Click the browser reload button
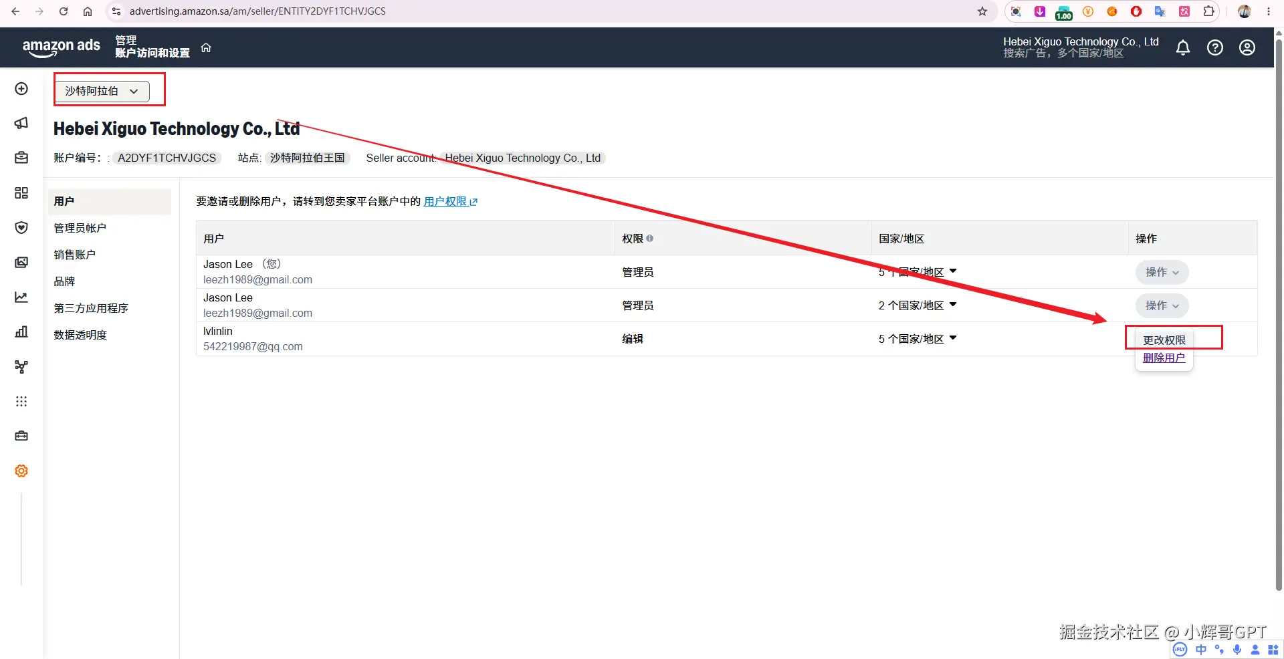 point(64,11)
